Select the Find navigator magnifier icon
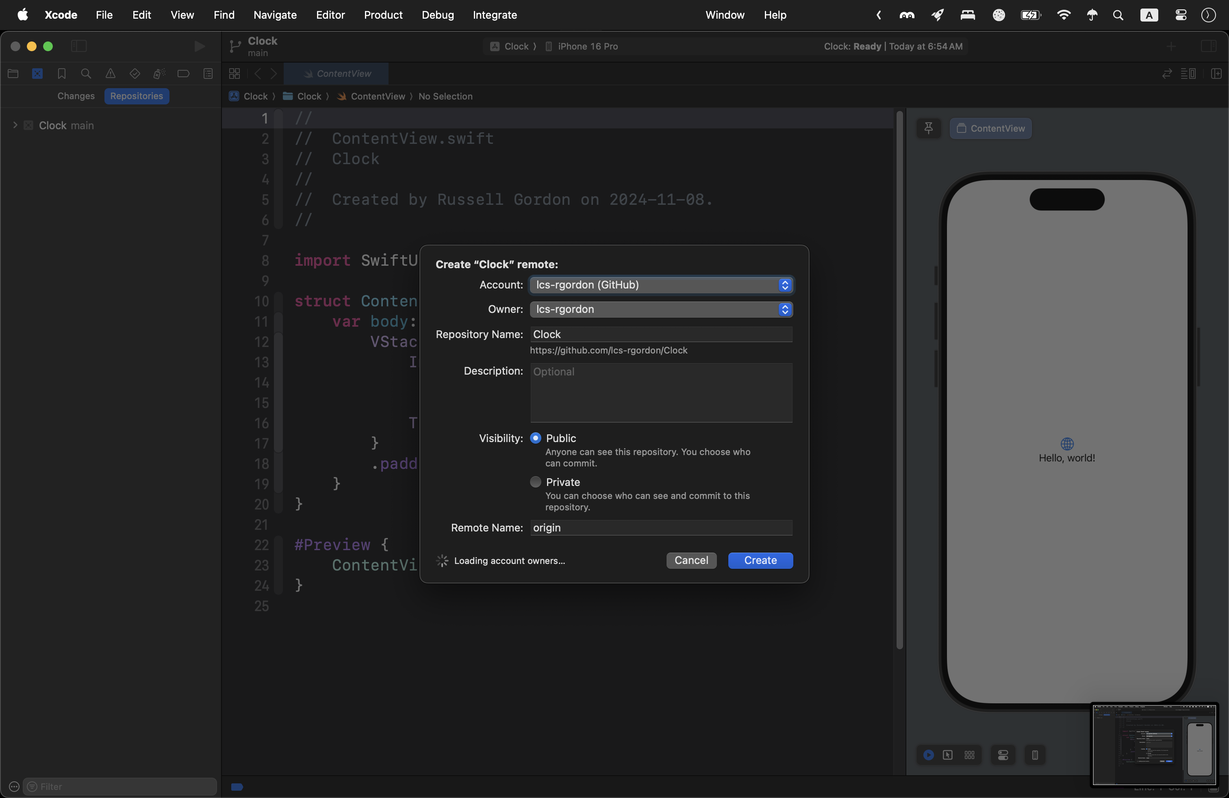The width and height of the screenshot is (1229, 798). coord(86,74)
